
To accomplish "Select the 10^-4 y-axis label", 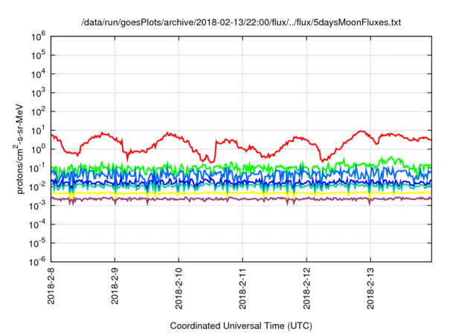I will tap(38, 225).
